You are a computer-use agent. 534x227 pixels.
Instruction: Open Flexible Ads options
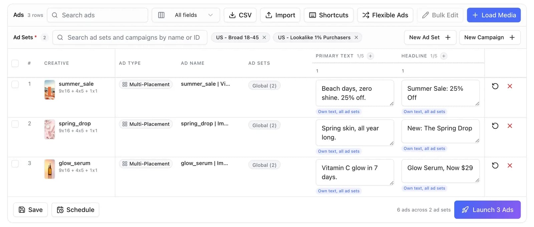tap(385, 15)
